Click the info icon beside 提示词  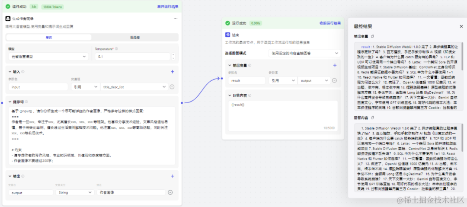26,102
